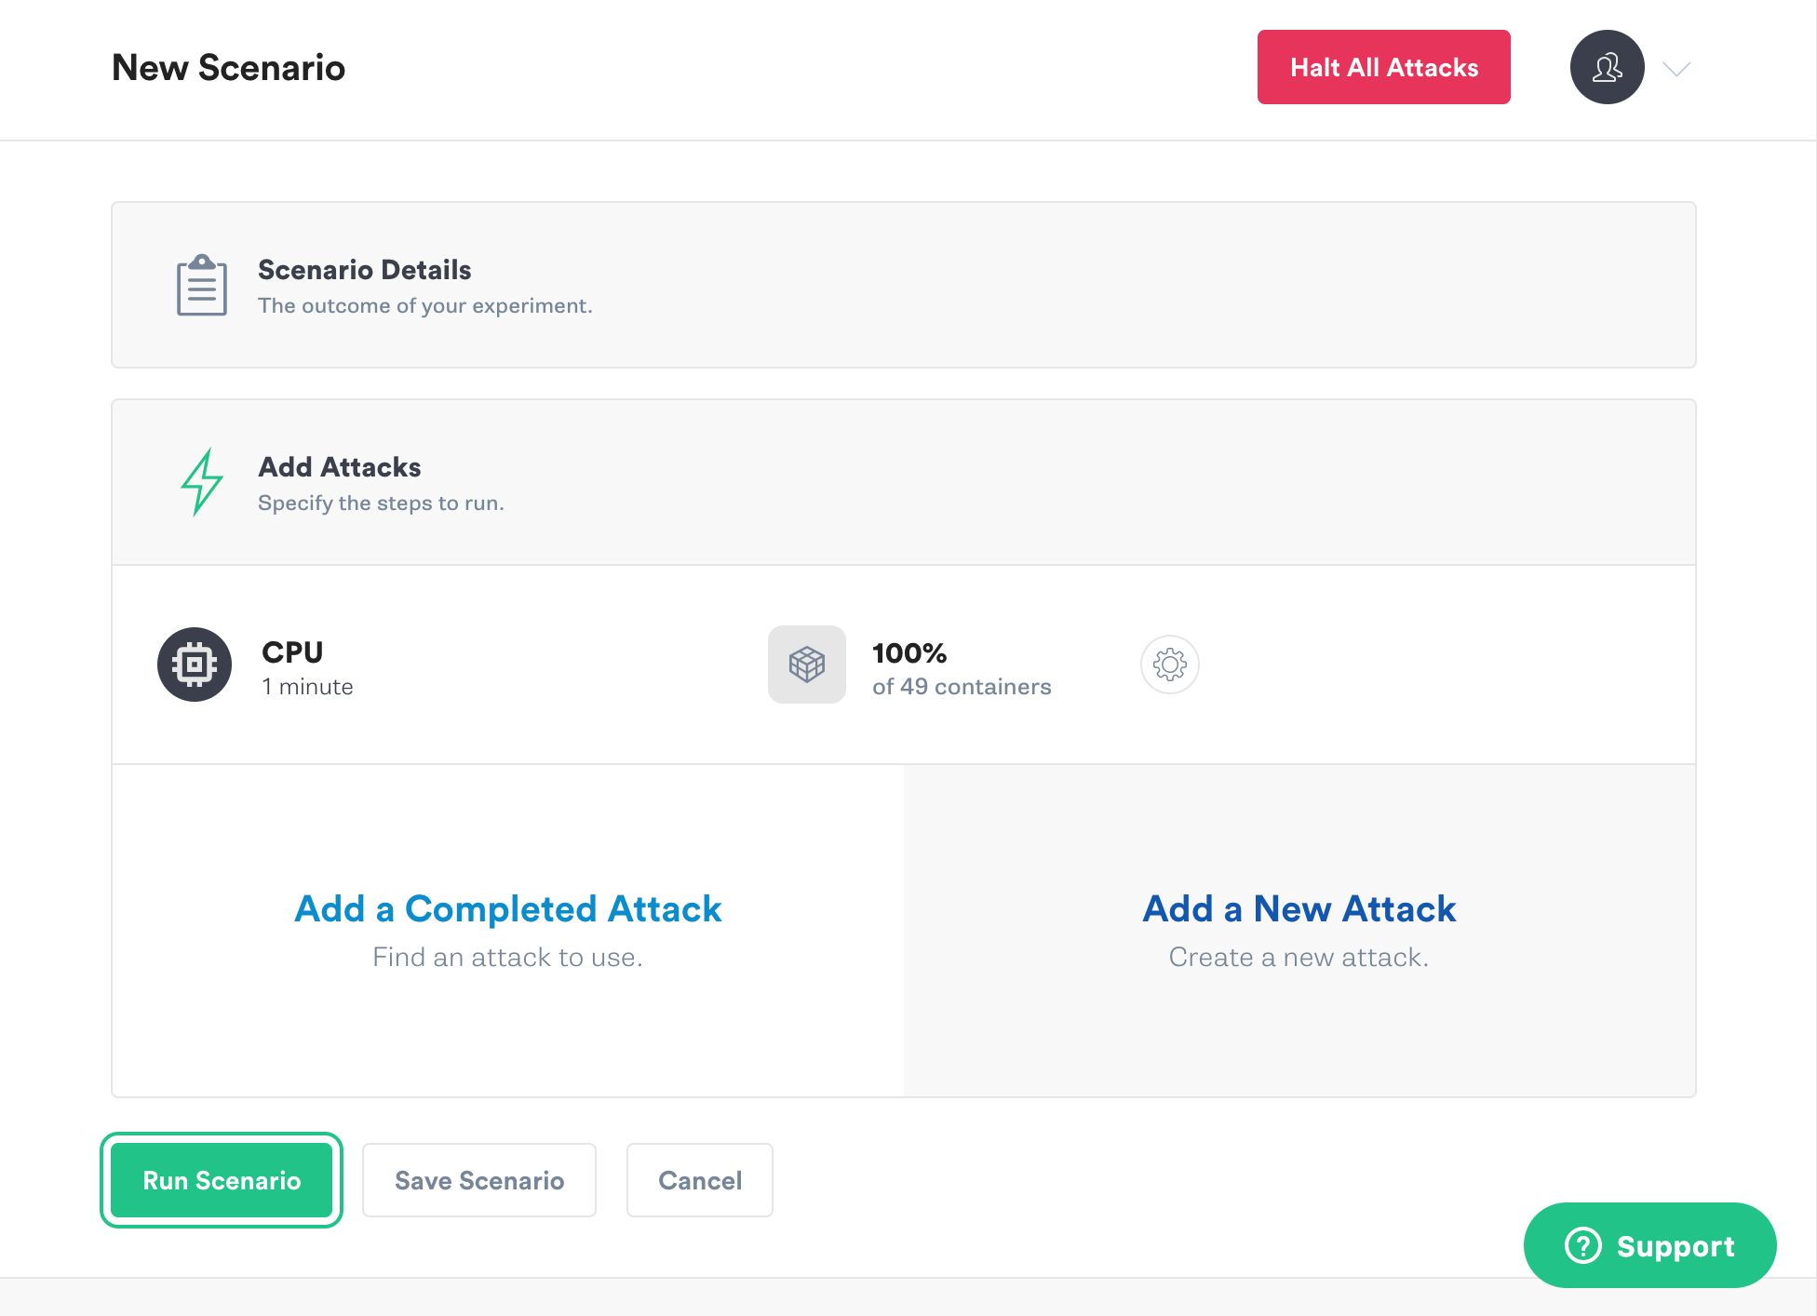
Task: Click the 100% of 49 containers label
Action: click(x=961, y=668)
